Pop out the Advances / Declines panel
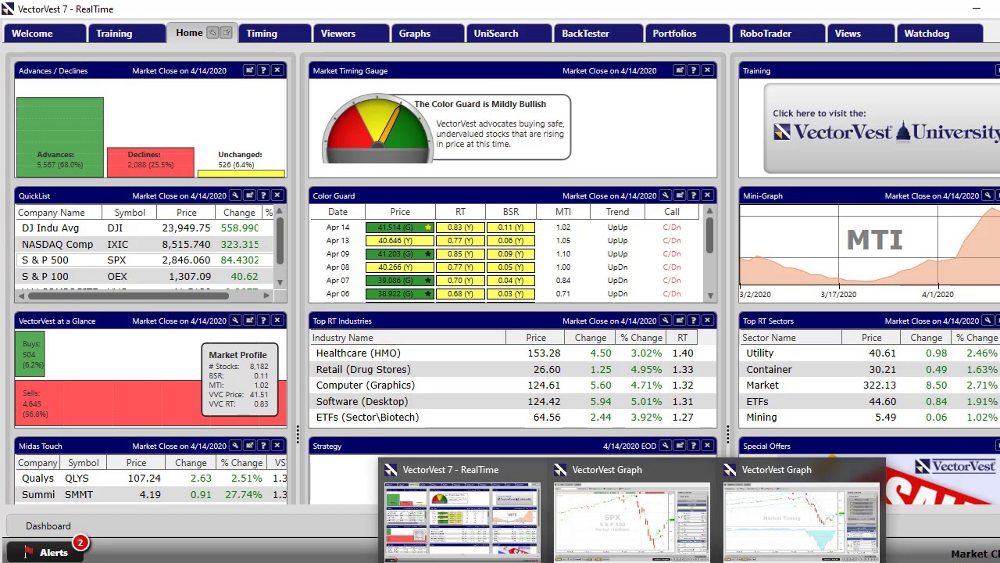 pos(249,70)
